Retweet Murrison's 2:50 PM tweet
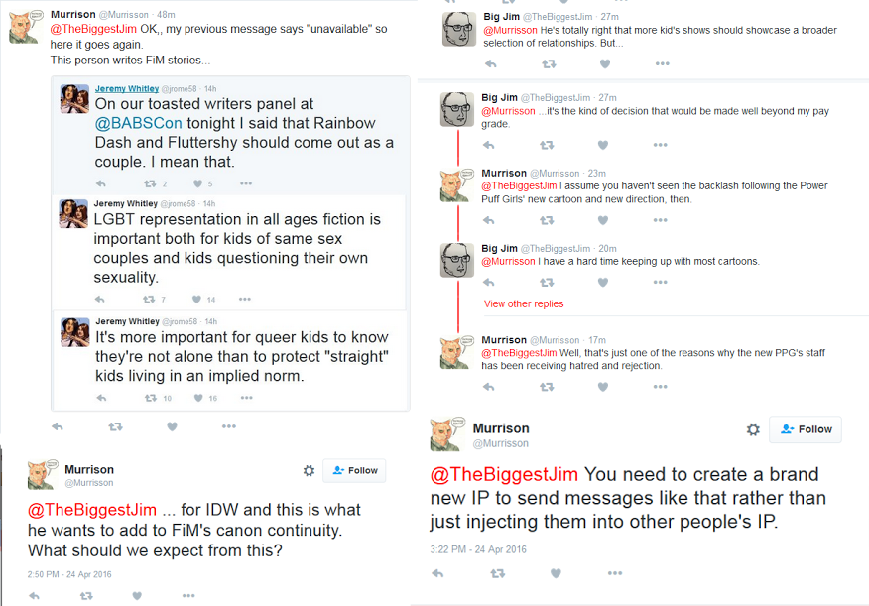 [86, 596]
